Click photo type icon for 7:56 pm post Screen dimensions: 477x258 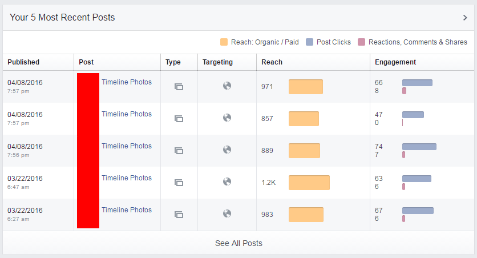[179, 151]
